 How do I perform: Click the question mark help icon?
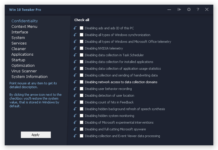point(198,9)
